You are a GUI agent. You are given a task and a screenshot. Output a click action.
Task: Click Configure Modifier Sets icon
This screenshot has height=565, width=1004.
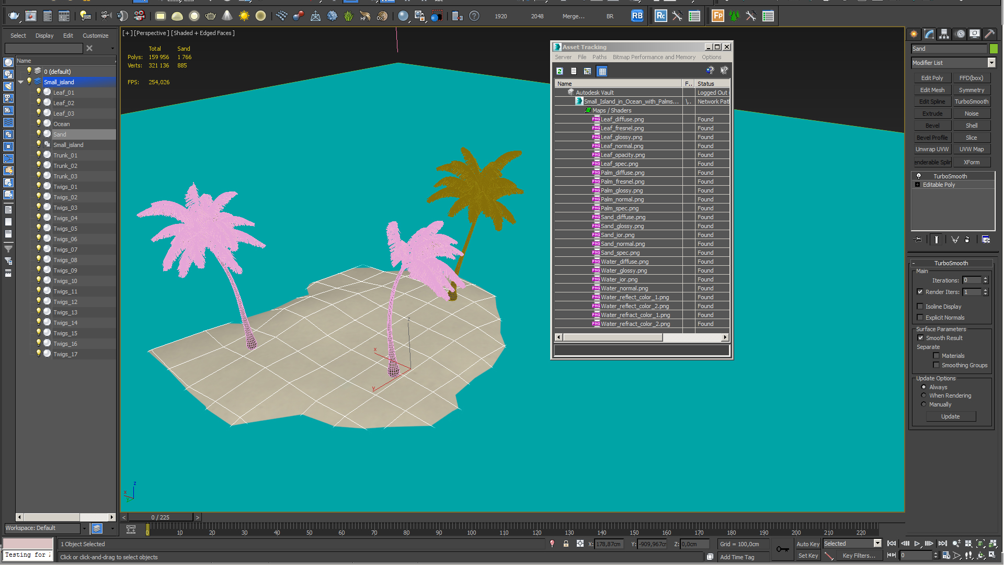[986, 240]
